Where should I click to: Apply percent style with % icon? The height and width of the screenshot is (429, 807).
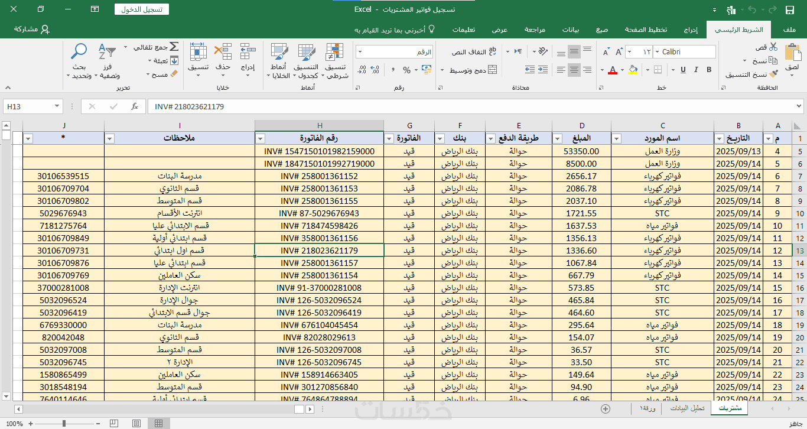click(406, 70)
